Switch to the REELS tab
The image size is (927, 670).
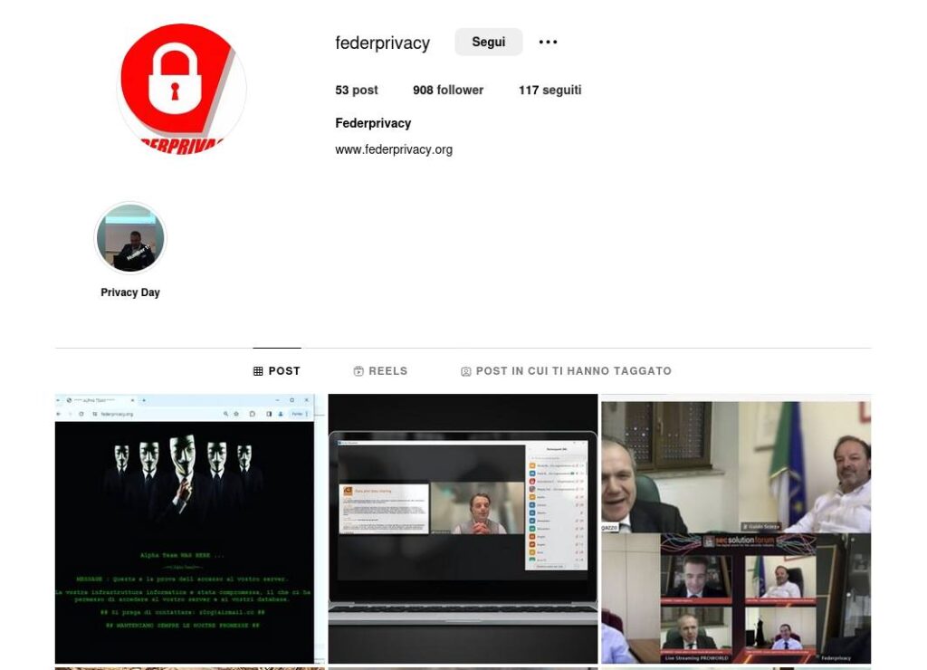[380, 371]
